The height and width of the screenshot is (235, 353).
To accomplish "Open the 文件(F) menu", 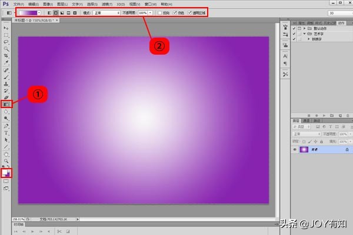I will 19,4.
